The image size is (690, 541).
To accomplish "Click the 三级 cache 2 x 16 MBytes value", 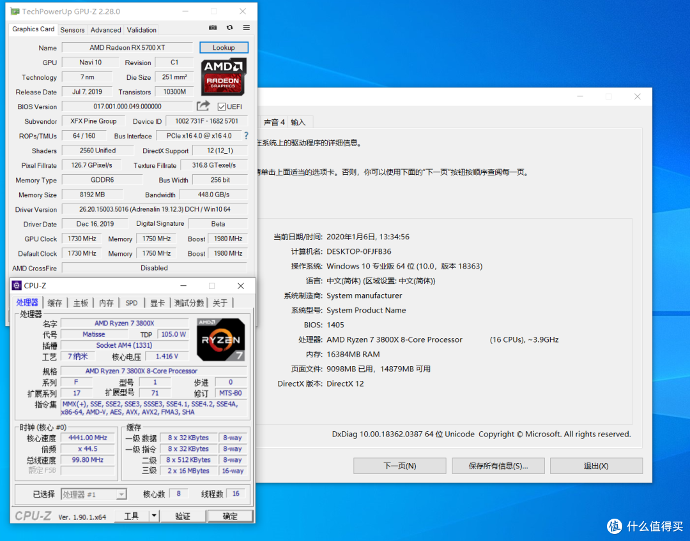I will pyautogui.click(x=188, y=471).
